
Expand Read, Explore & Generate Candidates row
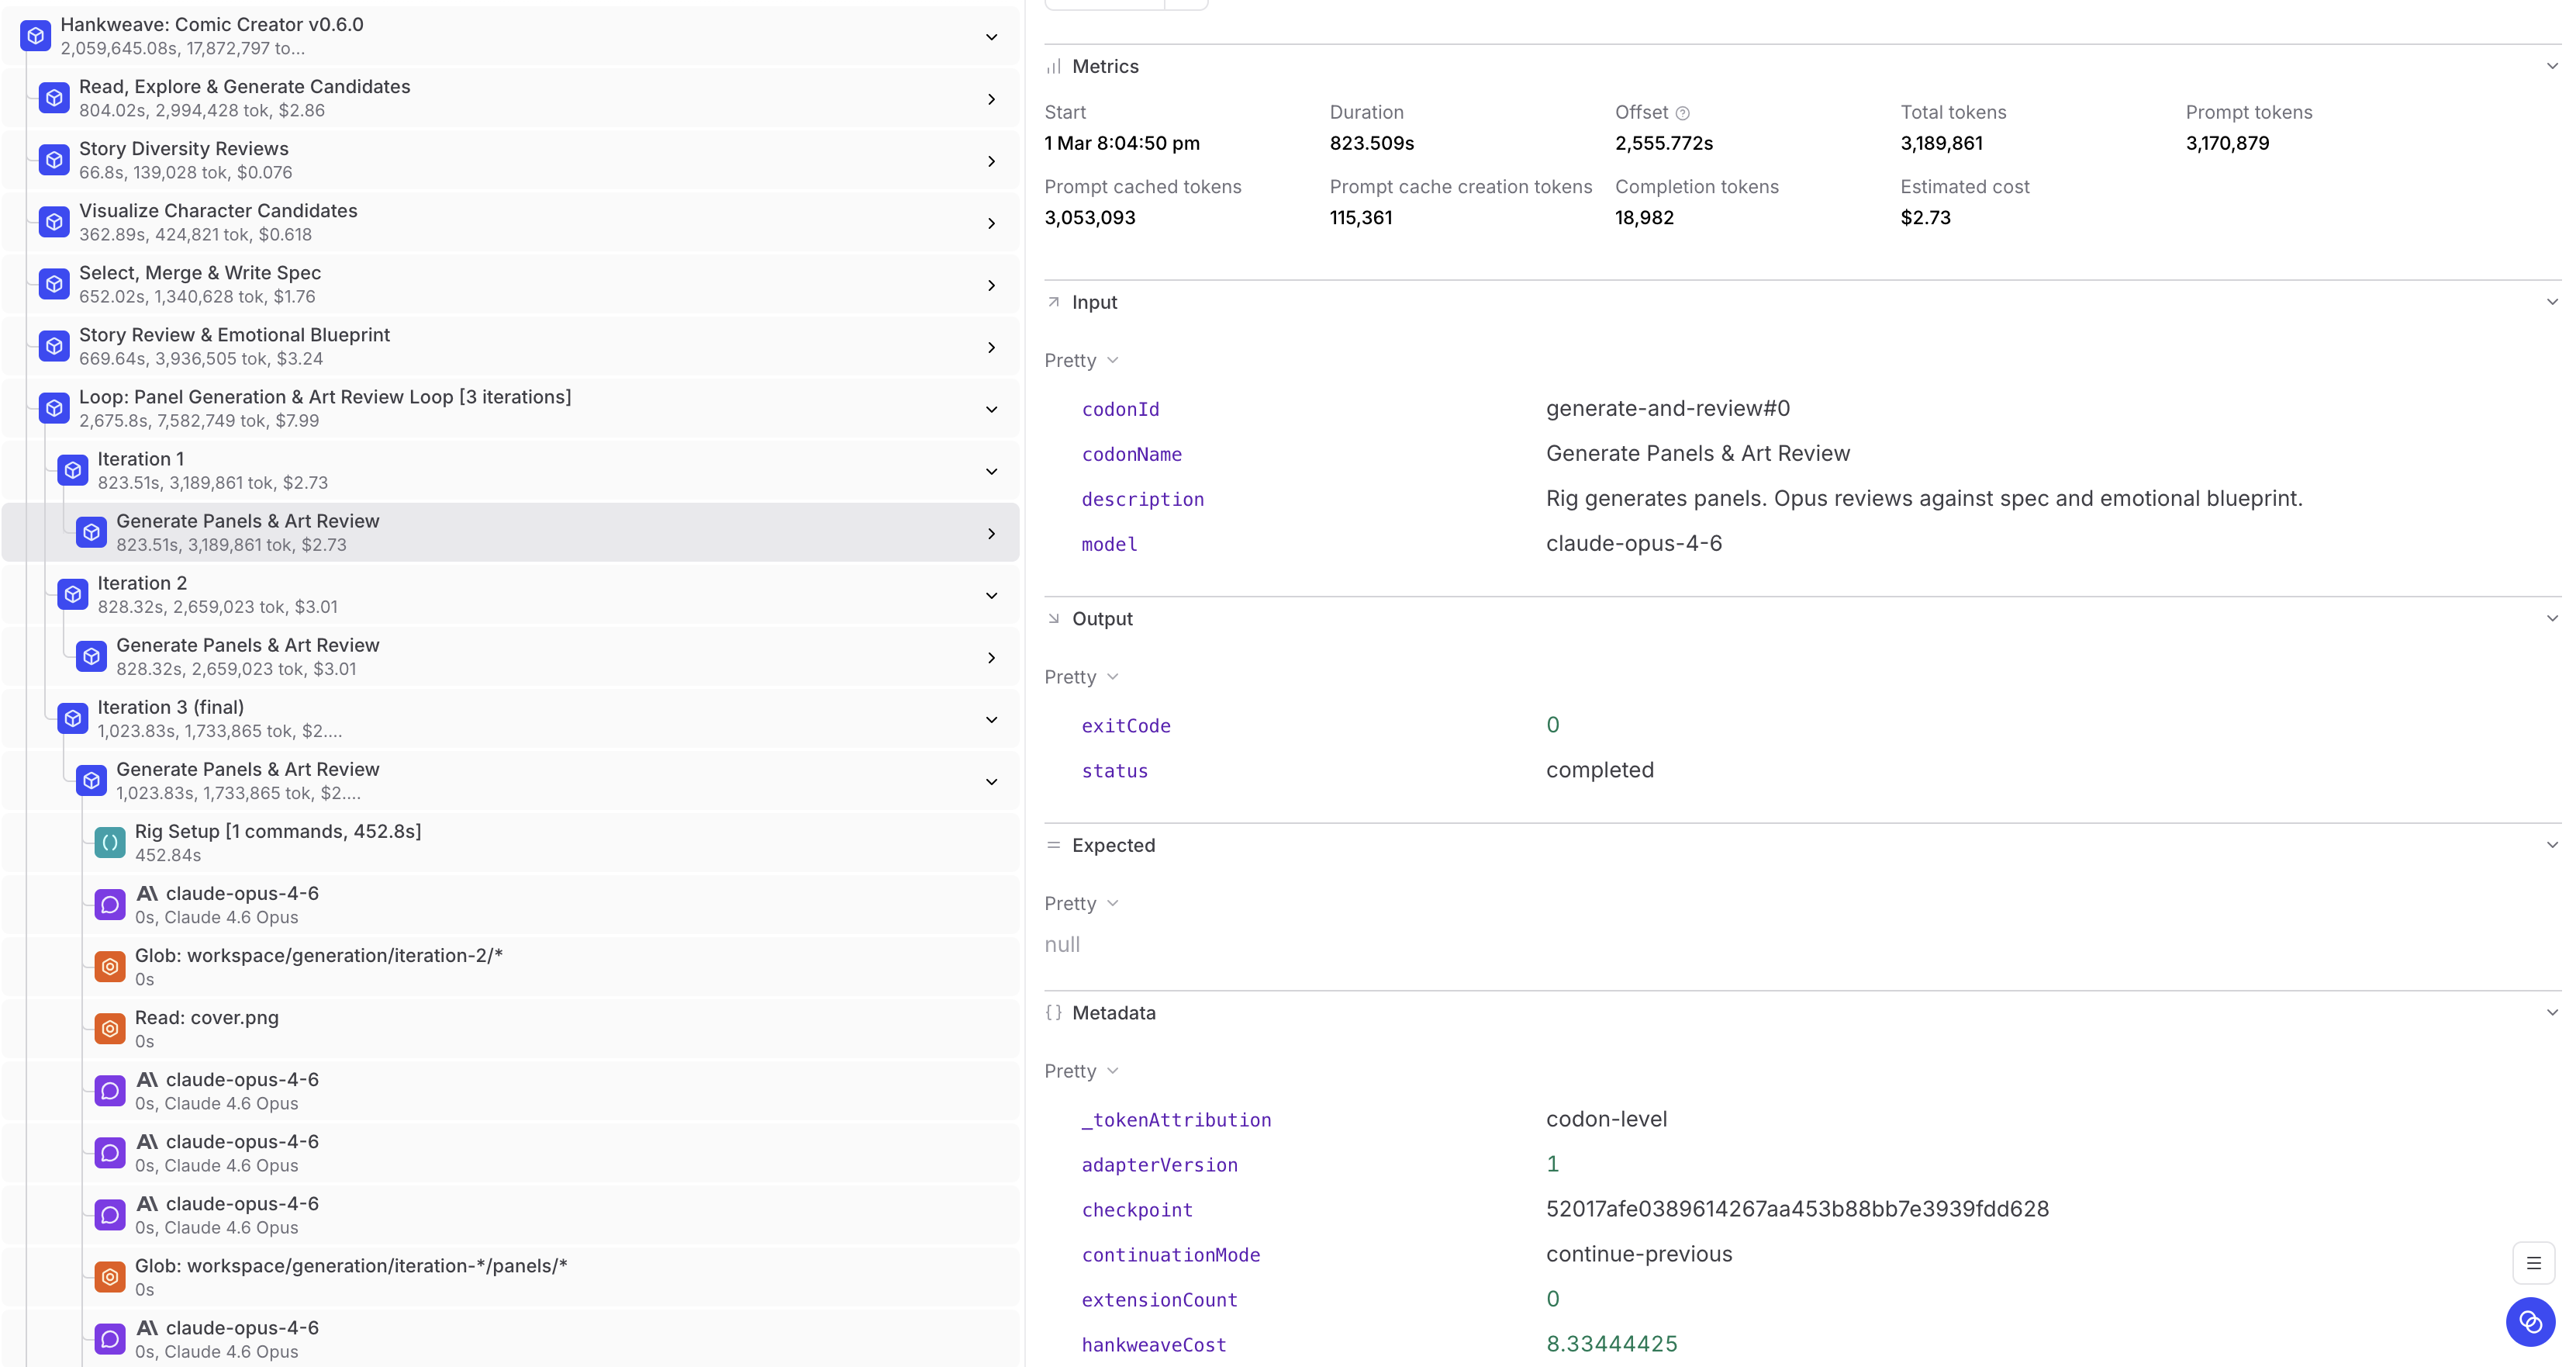coord(991,99)
